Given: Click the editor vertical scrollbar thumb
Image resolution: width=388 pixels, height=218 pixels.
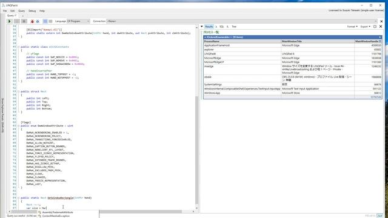Looking at the screenshot, I should (x=196, y=150).
